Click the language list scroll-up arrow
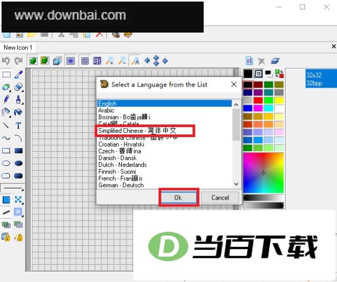This screenshot has height=282, width=337. (x=236, y=105)
